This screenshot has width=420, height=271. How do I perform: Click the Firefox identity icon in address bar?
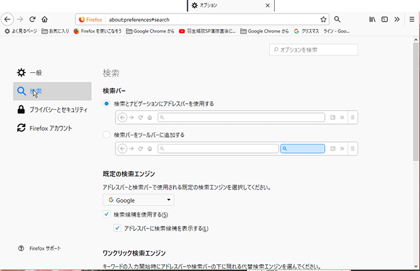pyautogui.click(x=91, y=20)
